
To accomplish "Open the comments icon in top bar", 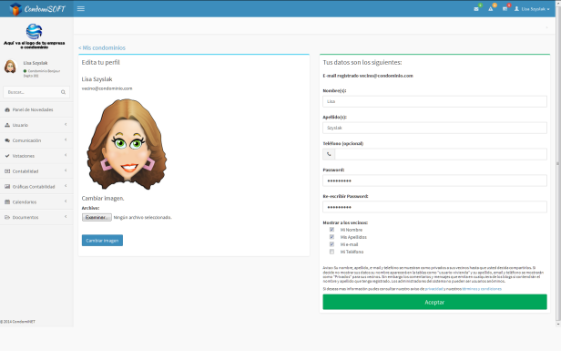I will (x=505, y=9).
